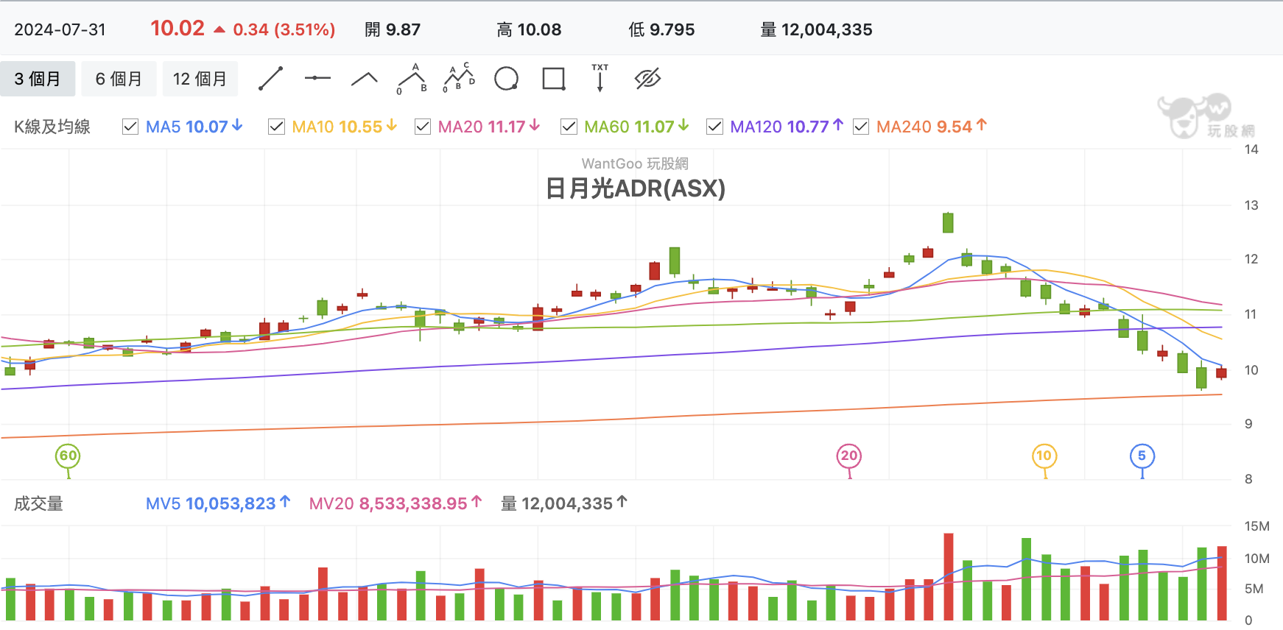Click the blue 5 MA marker
Viewport: 1283px width, 630px height.
(1142, 456)
